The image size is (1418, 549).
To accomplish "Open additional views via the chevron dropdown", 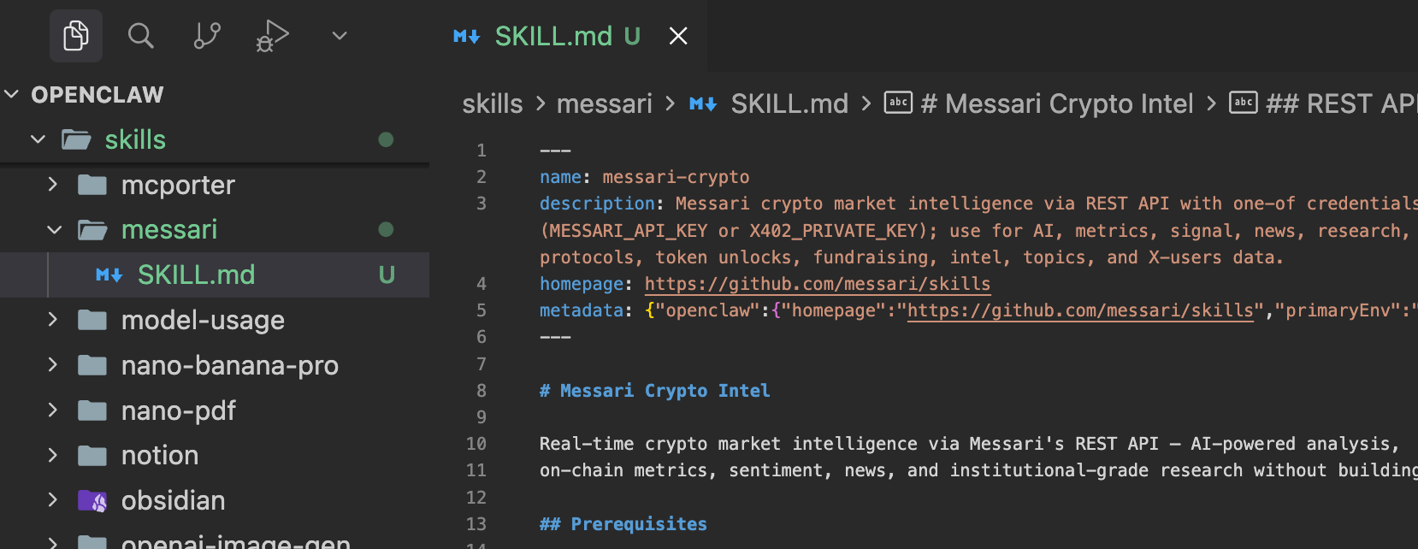I will point(338,36).
